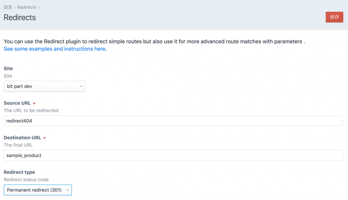This screenshot has height=200, width=348.
Task: Click the Redirects page heading
Action: 20,18
